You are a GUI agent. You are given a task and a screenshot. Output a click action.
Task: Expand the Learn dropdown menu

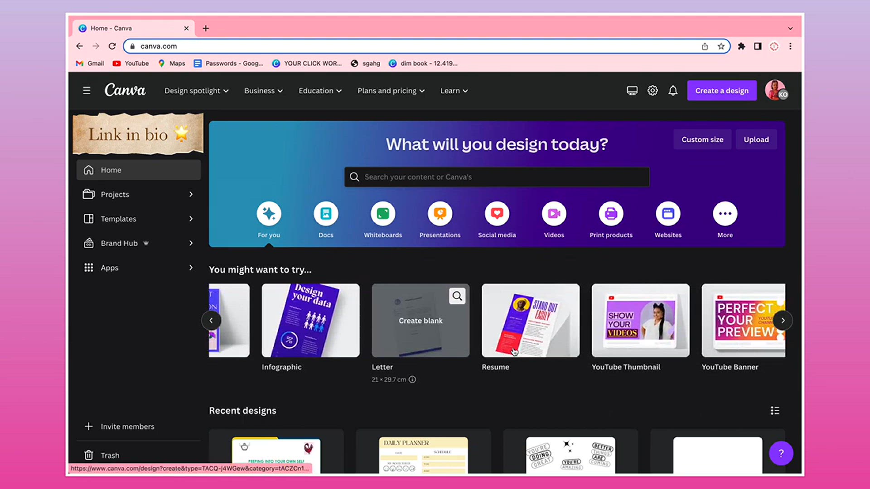click(454, 91)
